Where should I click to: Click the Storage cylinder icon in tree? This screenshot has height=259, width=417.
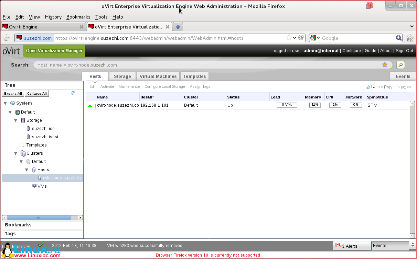[x=23, y=120]
